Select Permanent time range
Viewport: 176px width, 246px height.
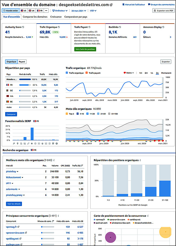[166, 73]
